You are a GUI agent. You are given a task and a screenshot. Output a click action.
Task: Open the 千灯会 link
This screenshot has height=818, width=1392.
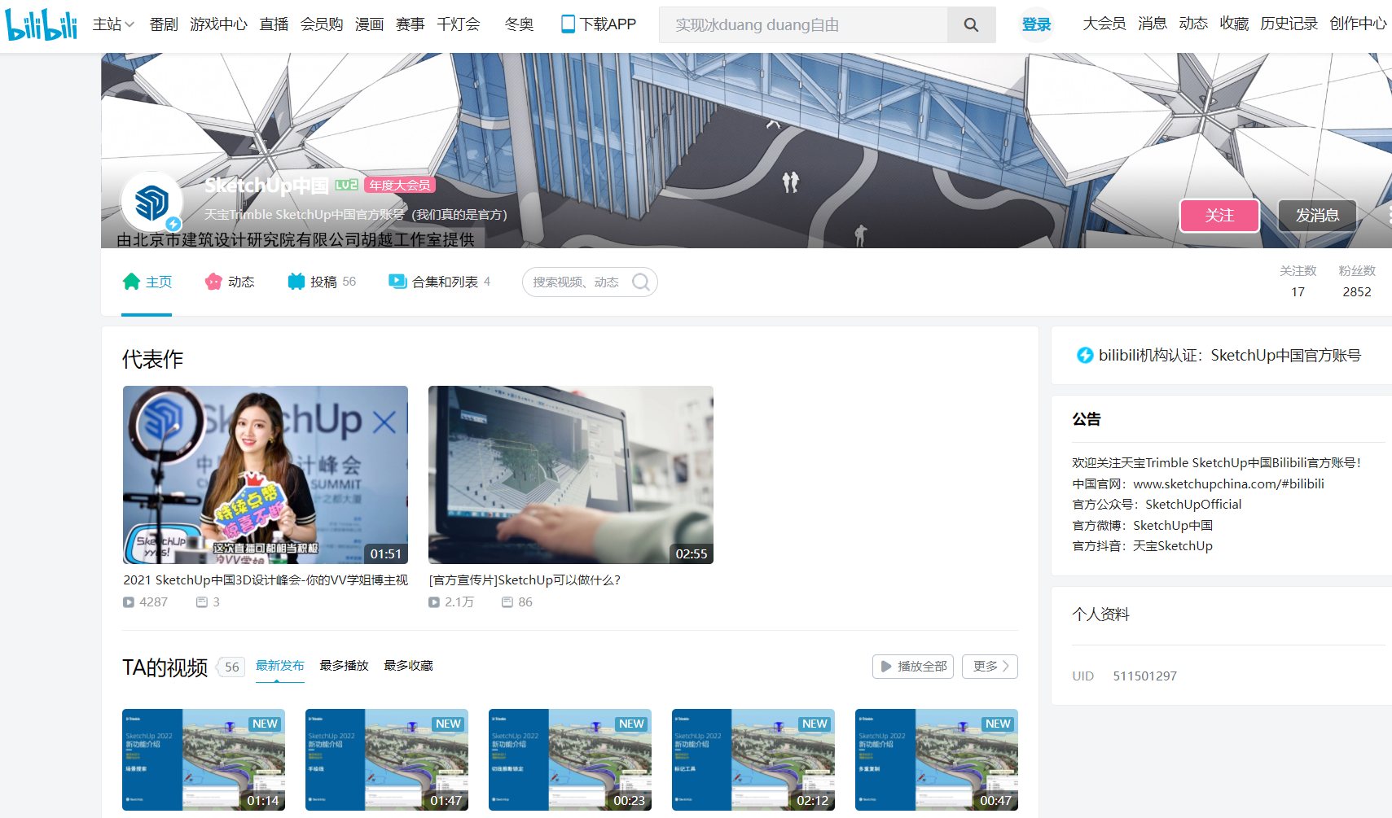[x=459, y=24]
